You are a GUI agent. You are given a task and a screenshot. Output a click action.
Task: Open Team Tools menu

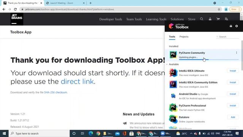click(x=134, y=19)
